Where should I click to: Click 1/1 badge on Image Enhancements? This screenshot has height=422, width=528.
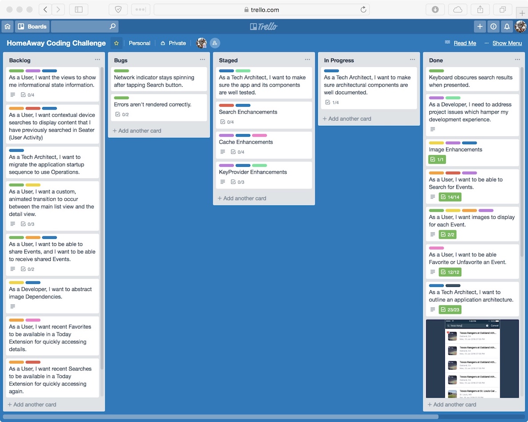pos(437,159)
